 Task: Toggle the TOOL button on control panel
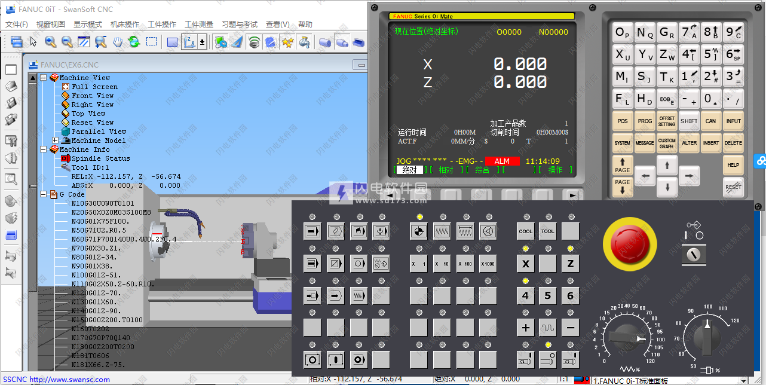coord(548,231)
